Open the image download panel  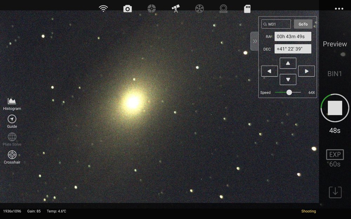coord(335,192)
